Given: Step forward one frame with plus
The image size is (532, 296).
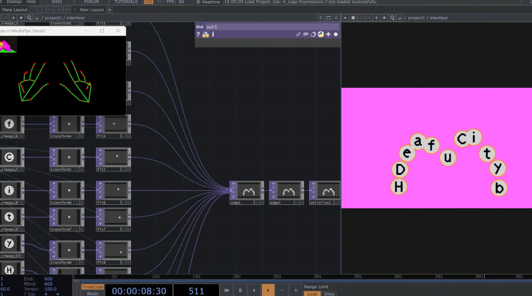Looking at the screenshot, I should (296, 290).
